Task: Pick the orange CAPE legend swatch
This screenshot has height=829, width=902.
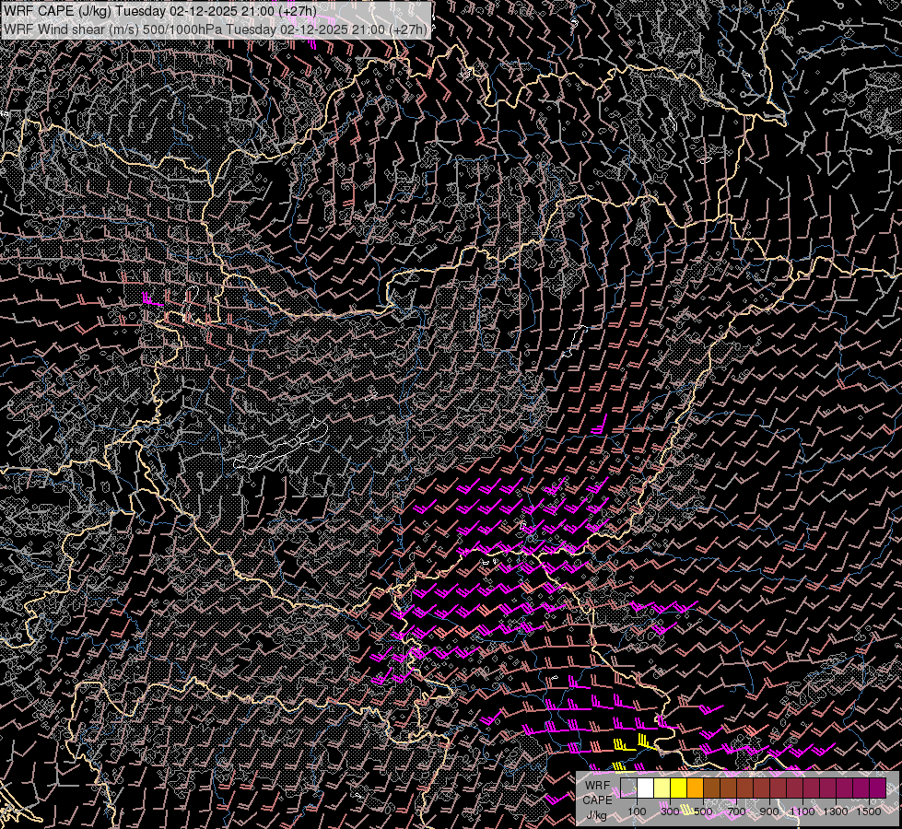Action: (695, 788)
